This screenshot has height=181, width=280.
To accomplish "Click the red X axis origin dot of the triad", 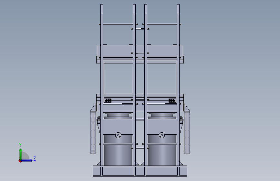I will click(20, 161).
